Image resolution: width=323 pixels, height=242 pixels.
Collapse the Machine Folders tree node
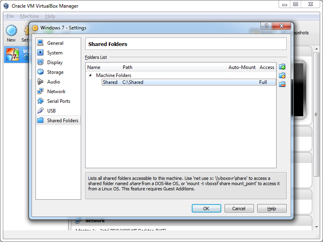(x=90, y=75)
